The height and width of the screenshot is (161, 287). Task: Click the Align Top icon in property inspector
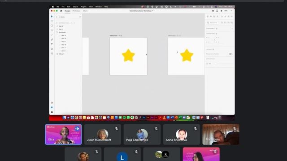(x=208, y=17)
